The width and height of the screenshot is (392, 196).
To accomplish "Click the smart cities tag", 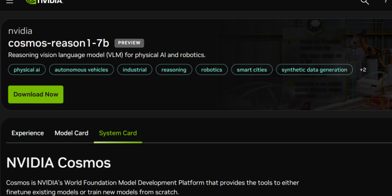I will pos(252,70).
